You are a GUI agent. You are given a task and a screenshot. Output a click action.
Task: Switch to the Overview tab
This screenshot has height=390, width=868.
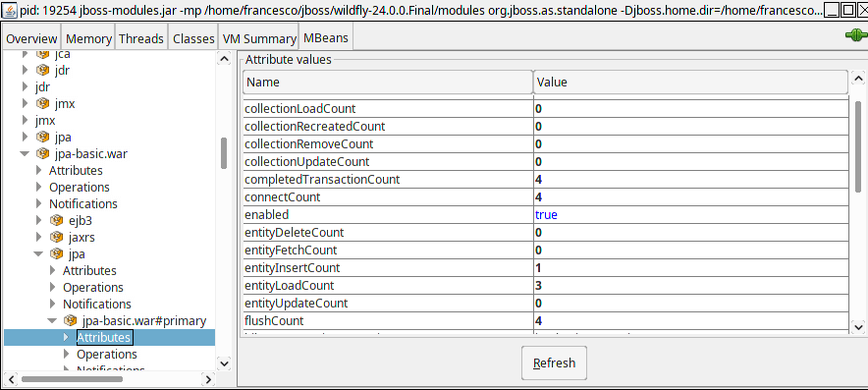point(31,38)
